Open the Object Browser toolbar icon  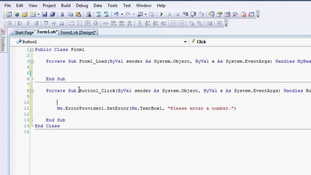click(227, 14)
